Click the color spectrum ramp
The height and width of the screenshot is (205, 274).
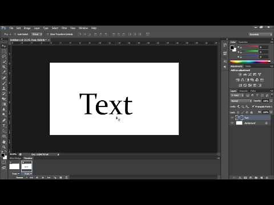(x=249, y=61)
